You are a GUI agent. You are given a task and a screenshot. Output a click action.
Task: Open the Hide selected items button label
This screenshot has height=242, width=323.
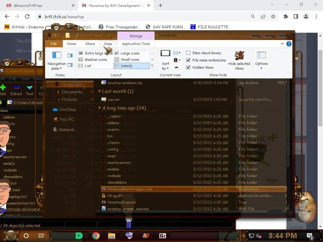click(x=239, y=66)
